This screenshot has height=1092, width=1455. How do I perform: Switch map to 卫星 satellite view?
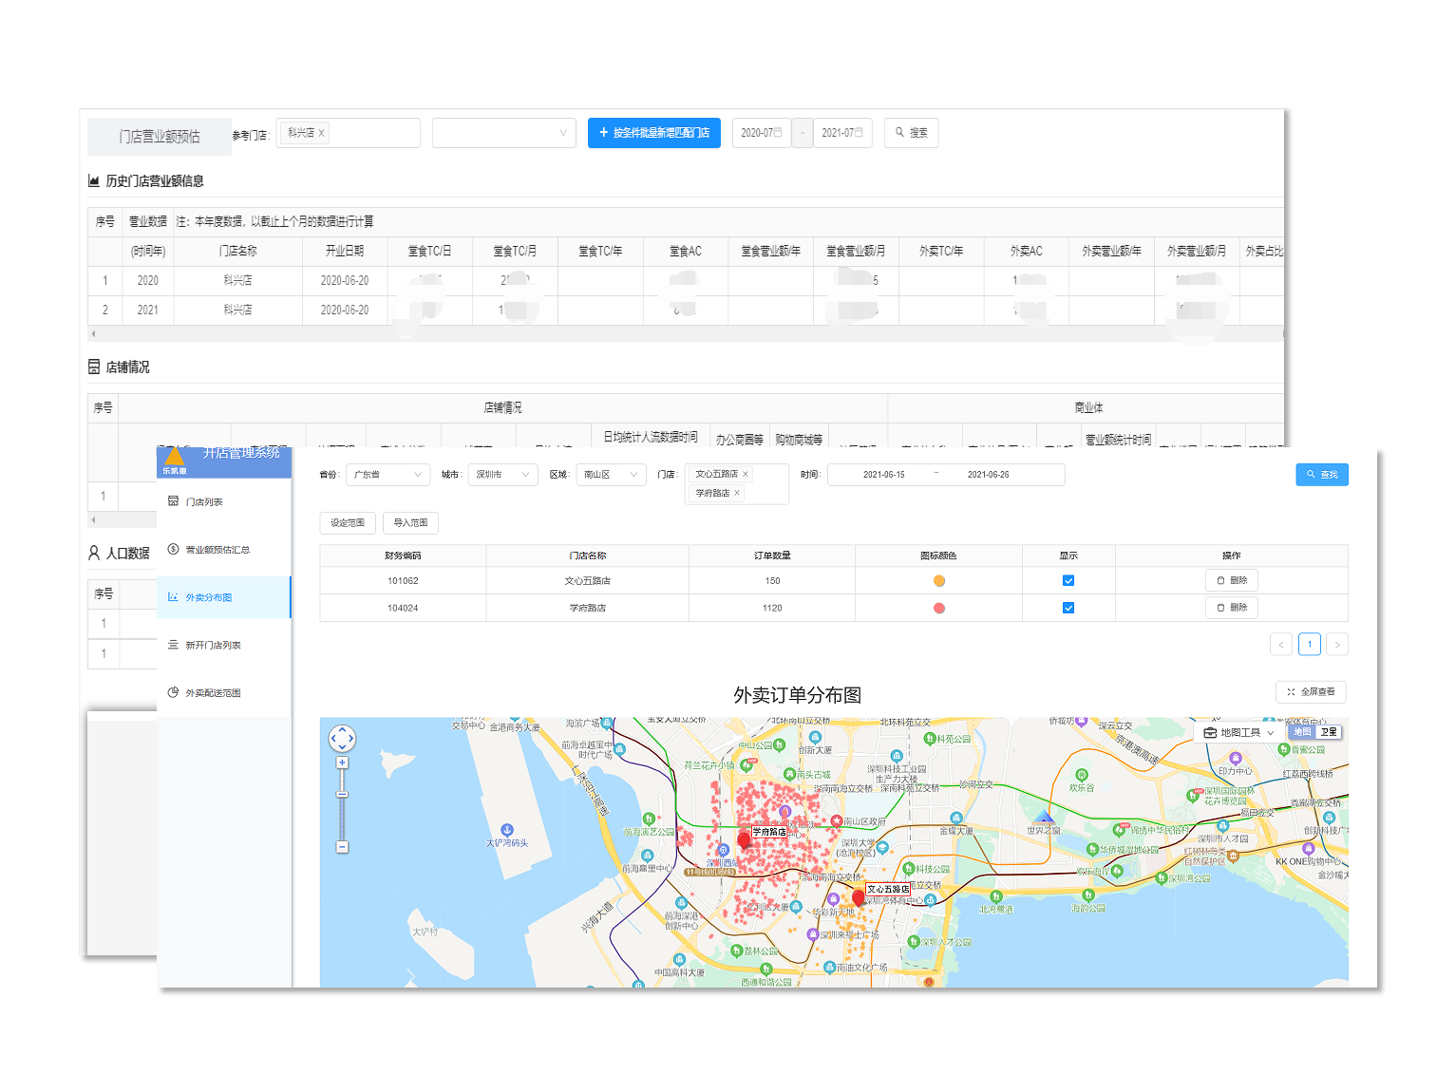pyautogui.click(x=1329, y=732)
